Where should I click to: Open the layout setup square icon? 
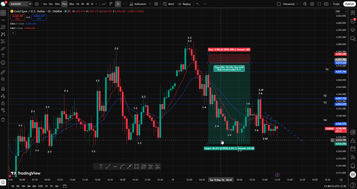click(x=279, y=4)
